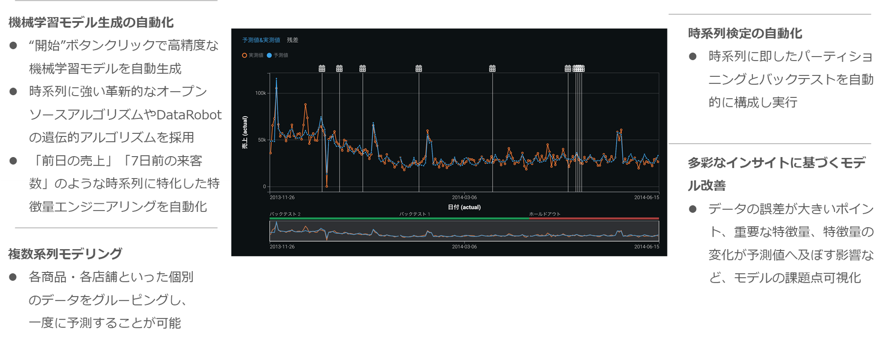Screen dimensions: 892x351
Task: Click the 売上 (actual) axis label
Action: (x=245, y=132)
